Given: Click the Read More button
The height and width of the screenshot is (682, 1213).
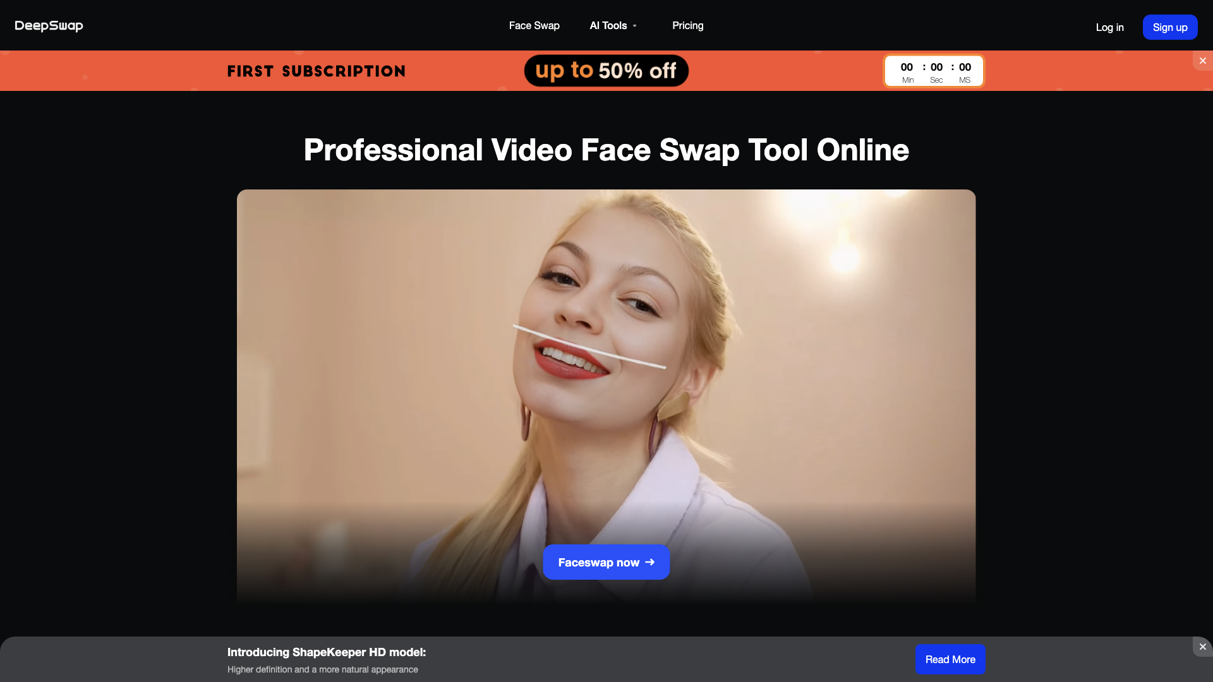Looking at the screenshot, I should pos(951,659).
